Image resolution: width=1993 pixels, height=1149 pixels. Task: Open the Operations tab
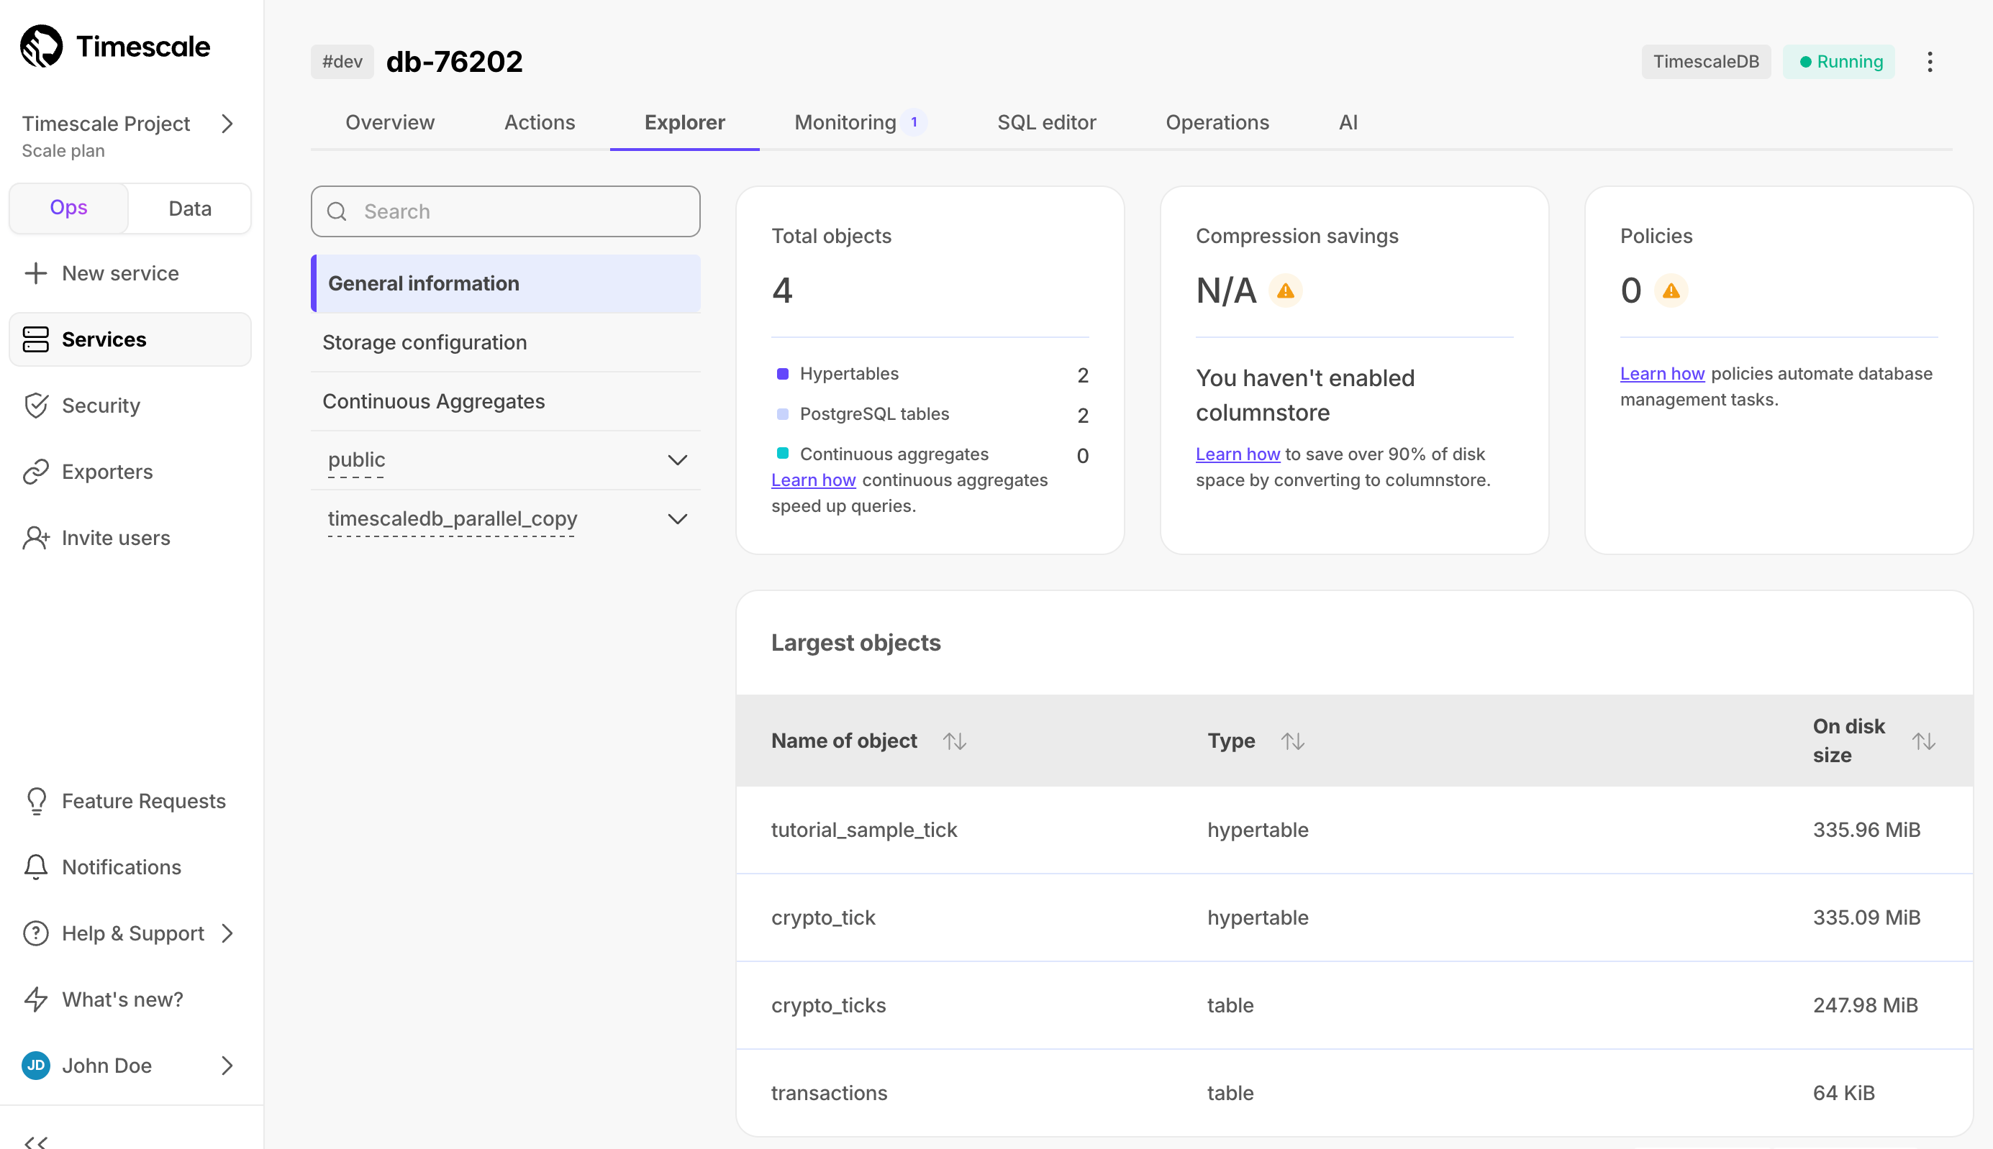pos(1217,122)
